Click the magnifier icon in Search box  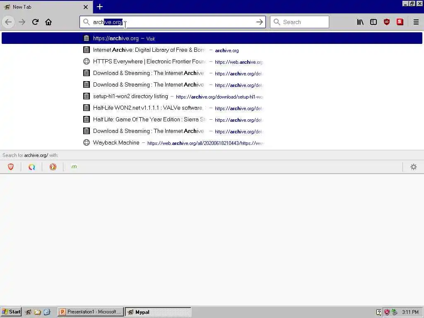(277, 22)
